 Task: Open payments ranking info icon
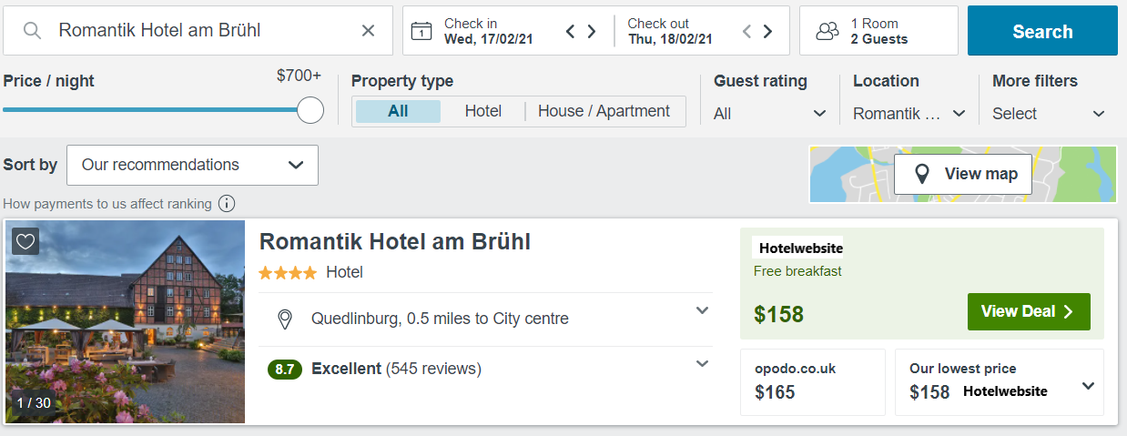[x=227, y=204]
